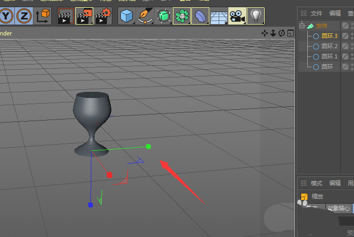This screenshot has height=237, width=354.
Task: Add a light object
Action: pyautogui.click(x=256, y=16)
